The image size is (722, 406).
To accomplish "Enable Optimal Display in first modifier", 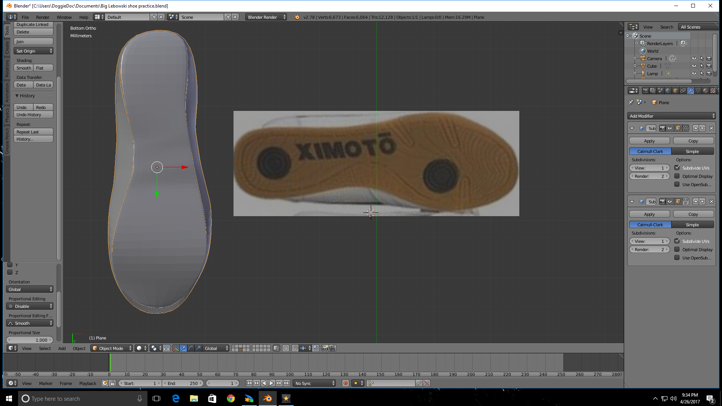I will tap(677, 176).
